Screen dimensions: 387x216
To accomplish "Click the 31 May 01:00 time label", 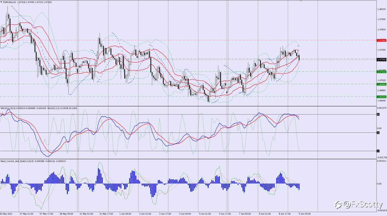I will 86,214.
